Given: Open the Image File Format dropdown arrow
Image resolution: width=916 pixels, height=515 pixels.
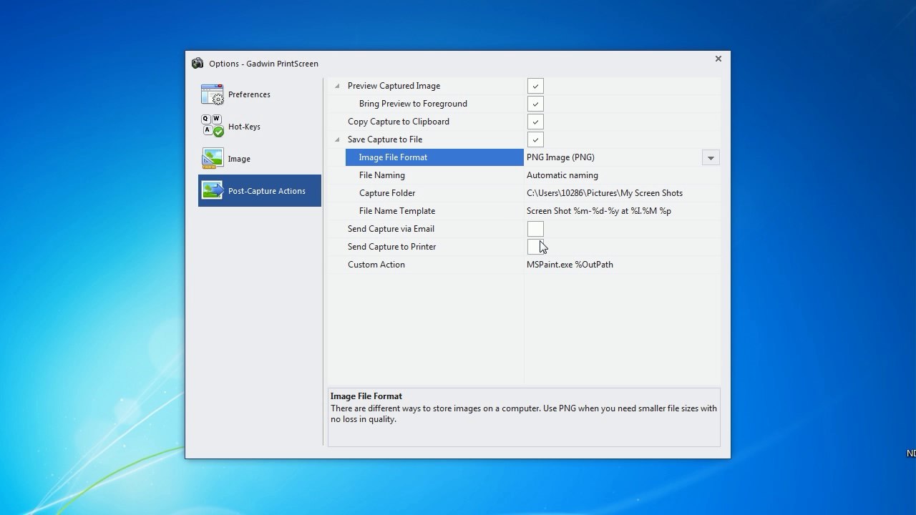Looking at the screenshot, I should click(711, 157).
